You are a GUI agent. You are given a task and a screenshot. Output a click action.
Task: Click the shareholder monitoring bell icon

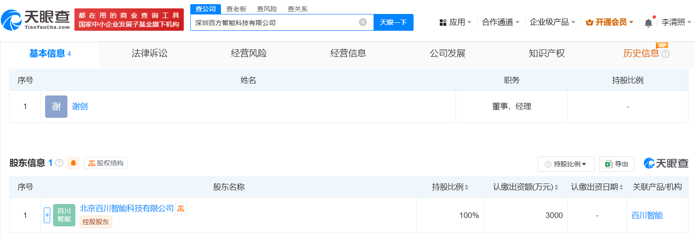[74, 163]
